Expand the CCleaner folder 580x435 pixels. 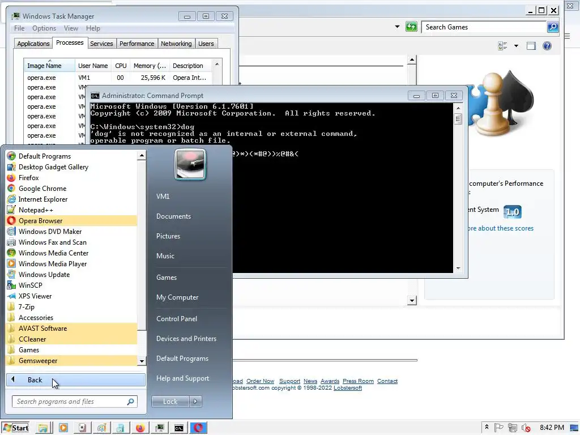71,339
